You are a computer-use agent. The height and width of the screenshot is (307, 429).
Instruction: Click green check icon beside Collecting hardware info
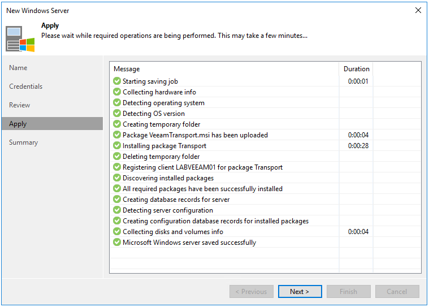click(x=117, y=92)
